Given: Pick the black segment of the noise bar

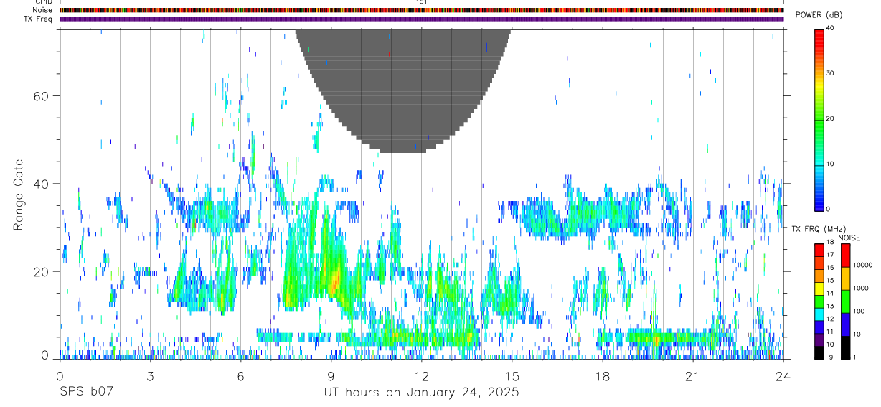Looking at the screenshot, I should tap(845, 347).
